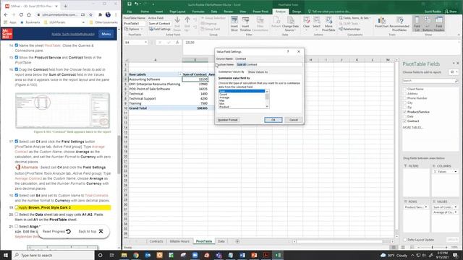The image size is (463, 260).
Task: Open Field Settings in the Active Field group
Action: click(160, 29)
